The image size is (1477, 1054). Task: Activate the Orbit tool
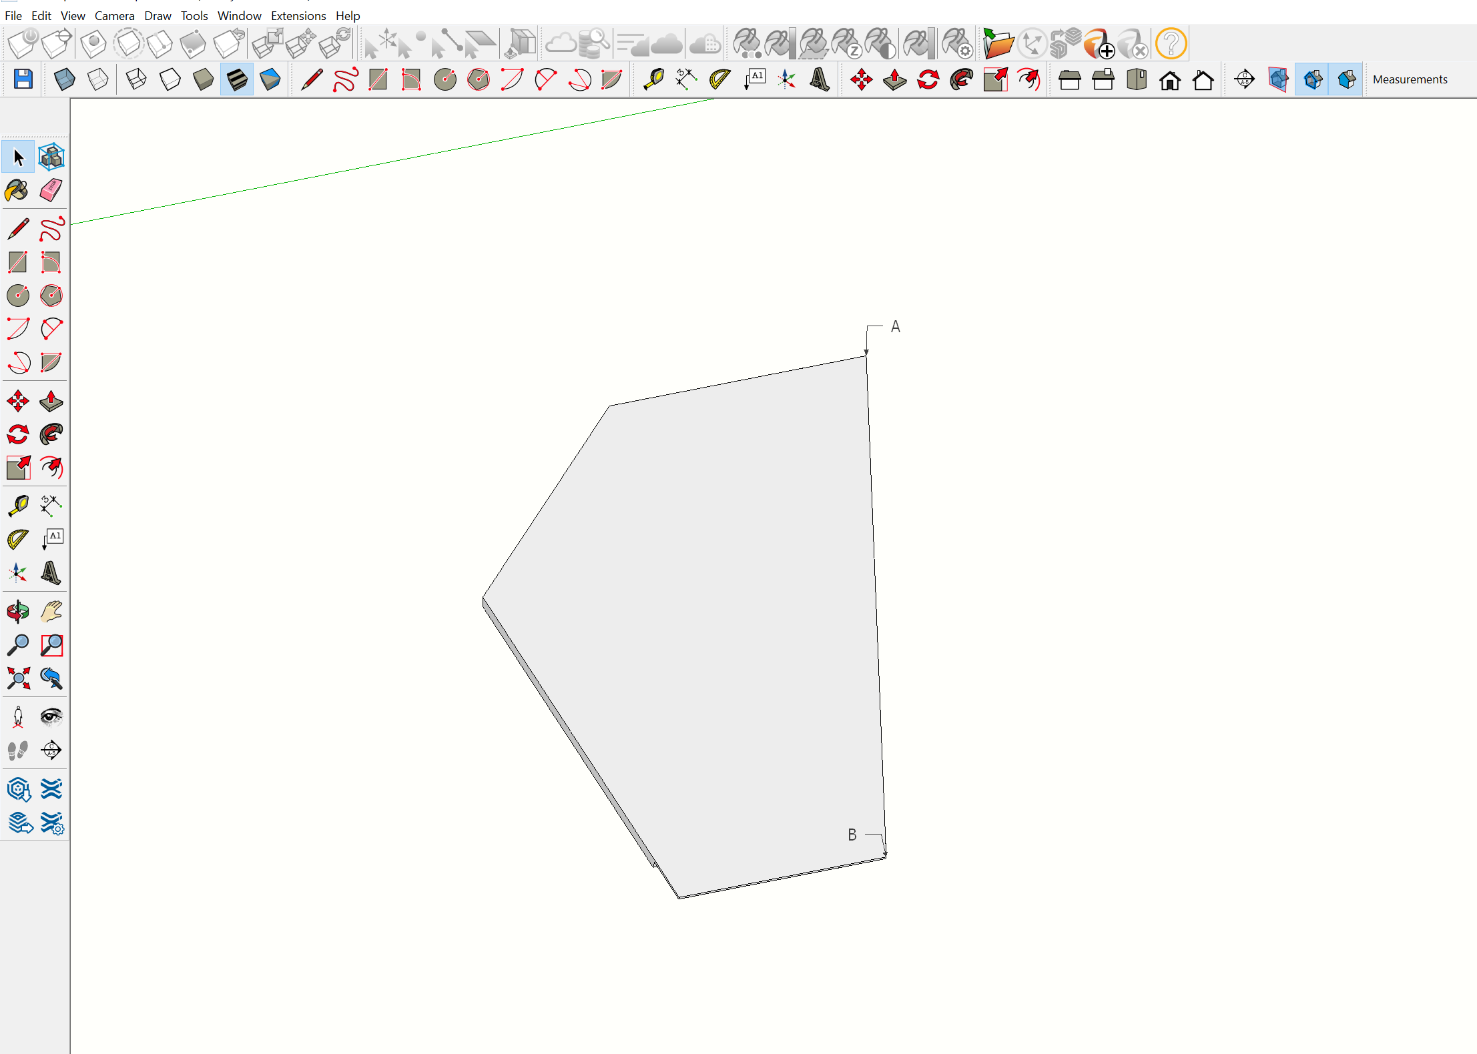coord(17,611)
